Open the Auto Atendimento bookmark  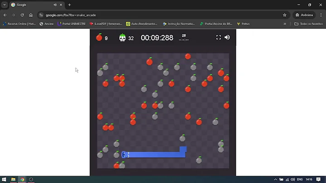[x=142, y=24]
